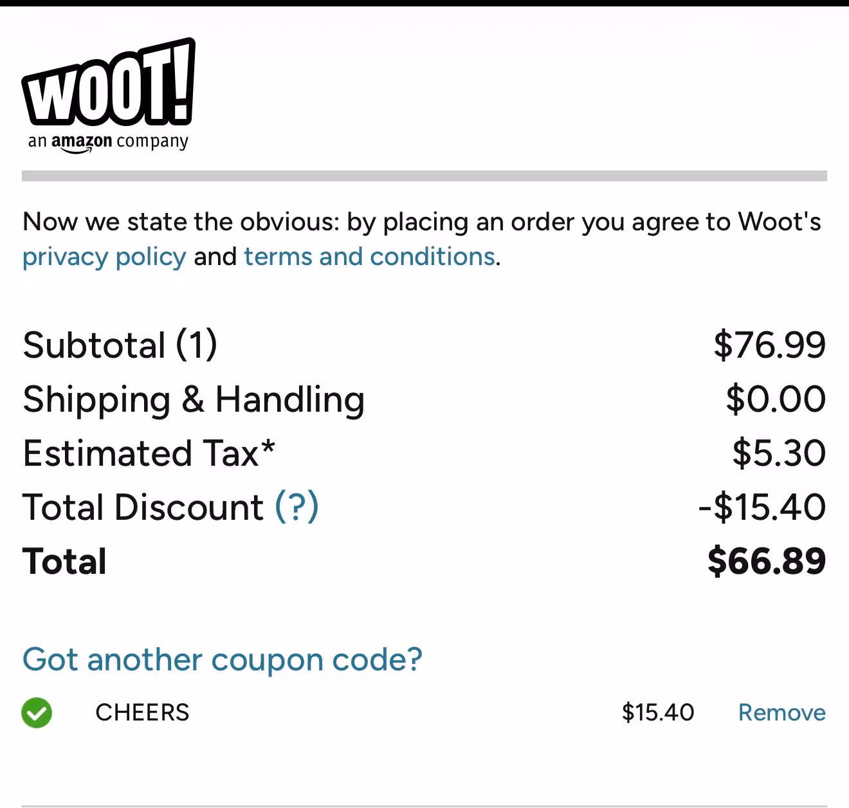Image resolution: width=849 pixels, height=808 pixels.
Task: Click the bold Total label
Action: click(64, 561)
